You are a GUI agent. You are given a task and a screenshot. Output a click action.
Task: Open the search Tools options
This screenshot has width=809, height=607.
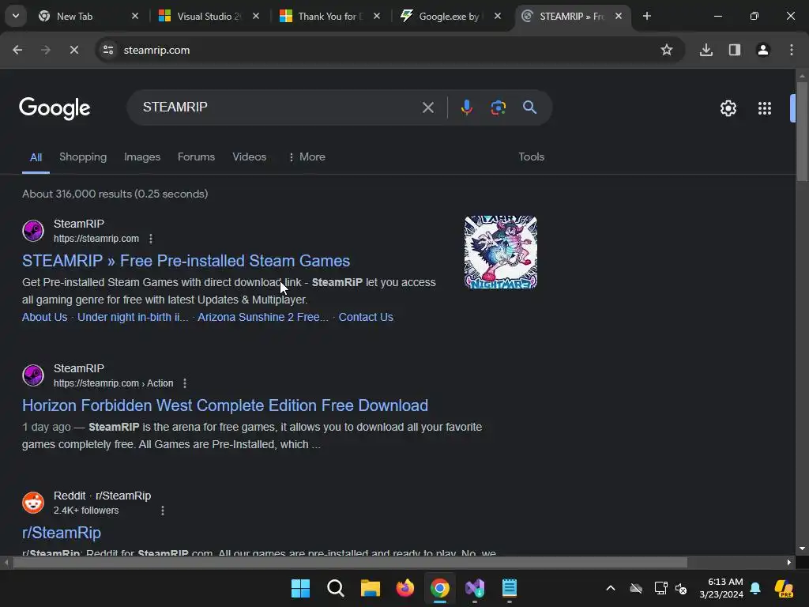point(532,157)
